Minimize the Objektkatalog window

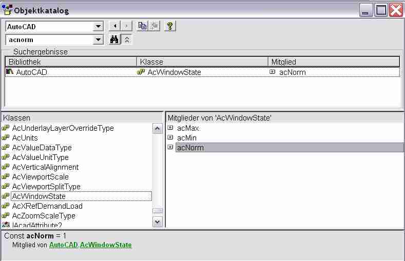tap(365, 10)
